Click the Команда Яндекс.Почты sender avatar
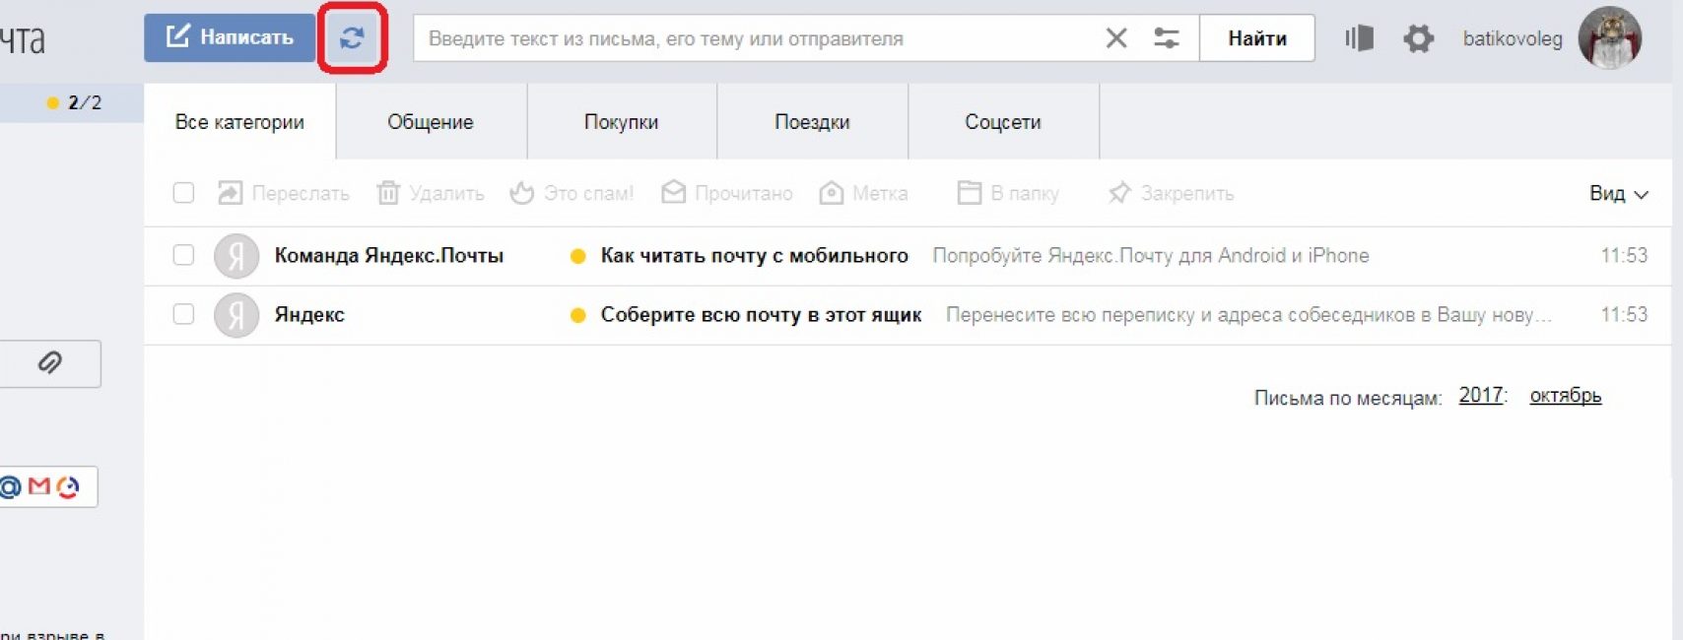 236,256
